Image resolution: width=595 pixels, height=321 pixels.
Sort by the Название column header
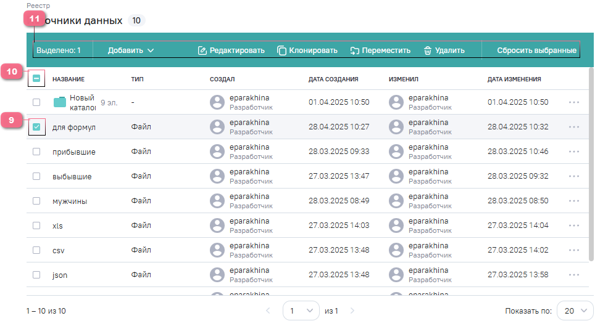coord(69,79)
